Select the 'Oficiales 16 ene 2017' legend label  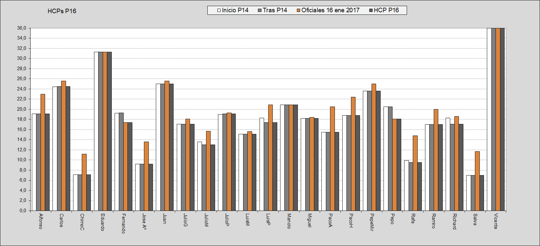330,10
